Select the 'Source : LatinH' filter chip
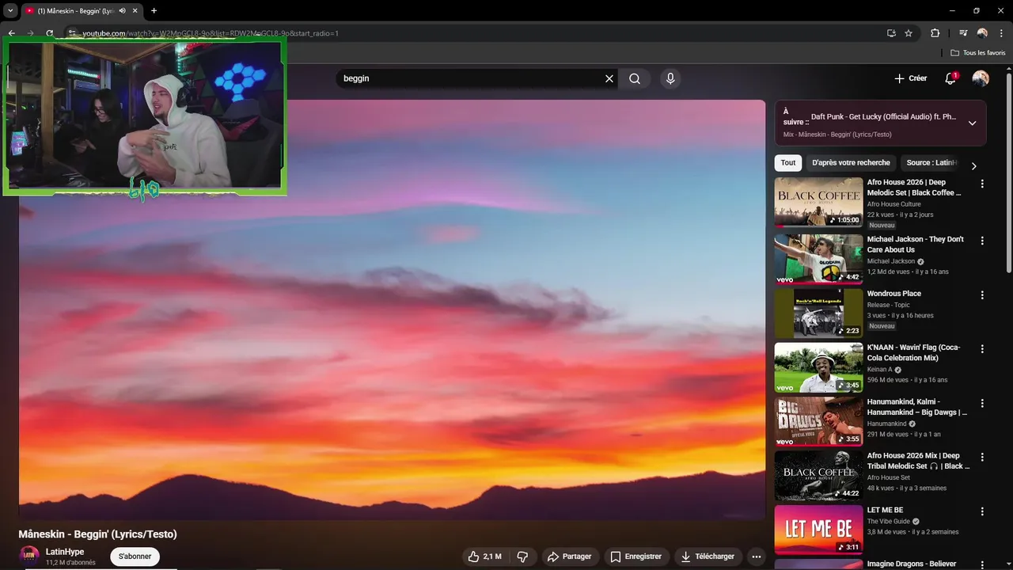The height and width of the screenshot is (570, 1013). pos(931,163)
